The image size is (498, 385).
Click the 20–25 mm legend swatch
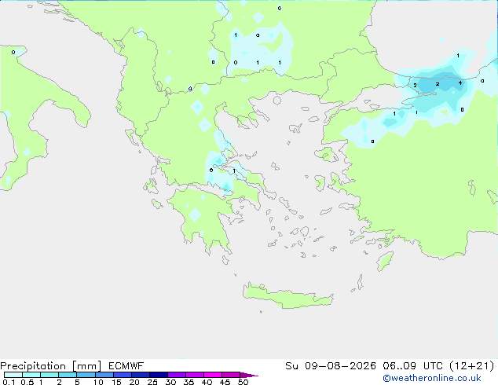pyautogui.click(x=140, y=375)
